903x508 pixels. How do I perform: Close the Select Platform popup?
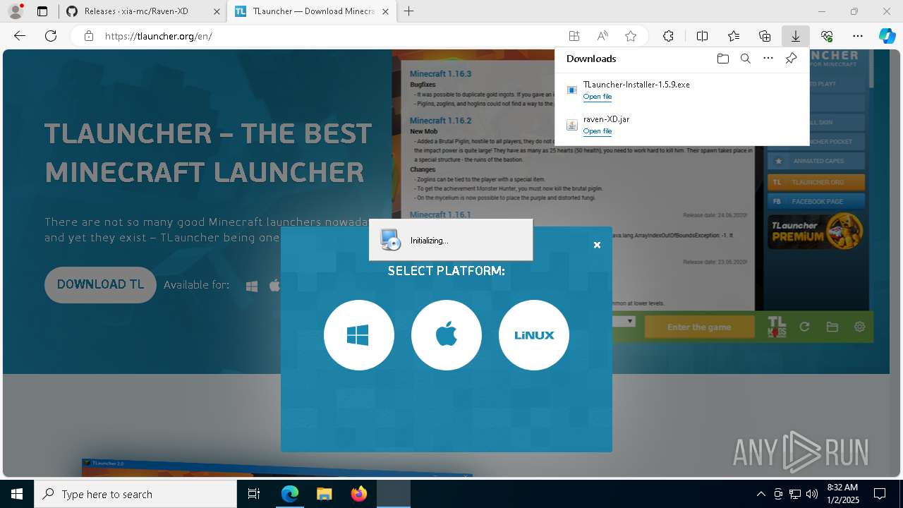point(597,245)
